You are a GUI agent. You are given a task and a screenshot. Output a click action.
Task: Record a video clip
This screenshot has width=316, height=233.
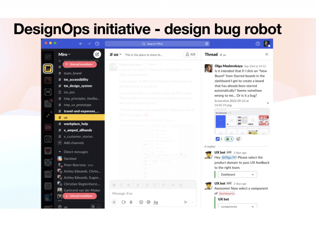[x=123, y=202]
